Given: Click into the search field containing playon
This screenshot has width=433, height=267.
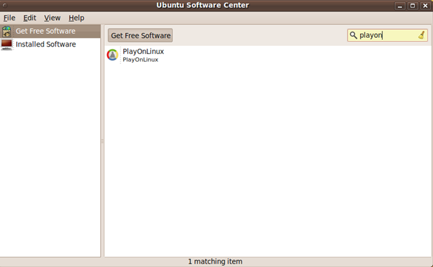Looking at the screenshot, I should [388, 35].
